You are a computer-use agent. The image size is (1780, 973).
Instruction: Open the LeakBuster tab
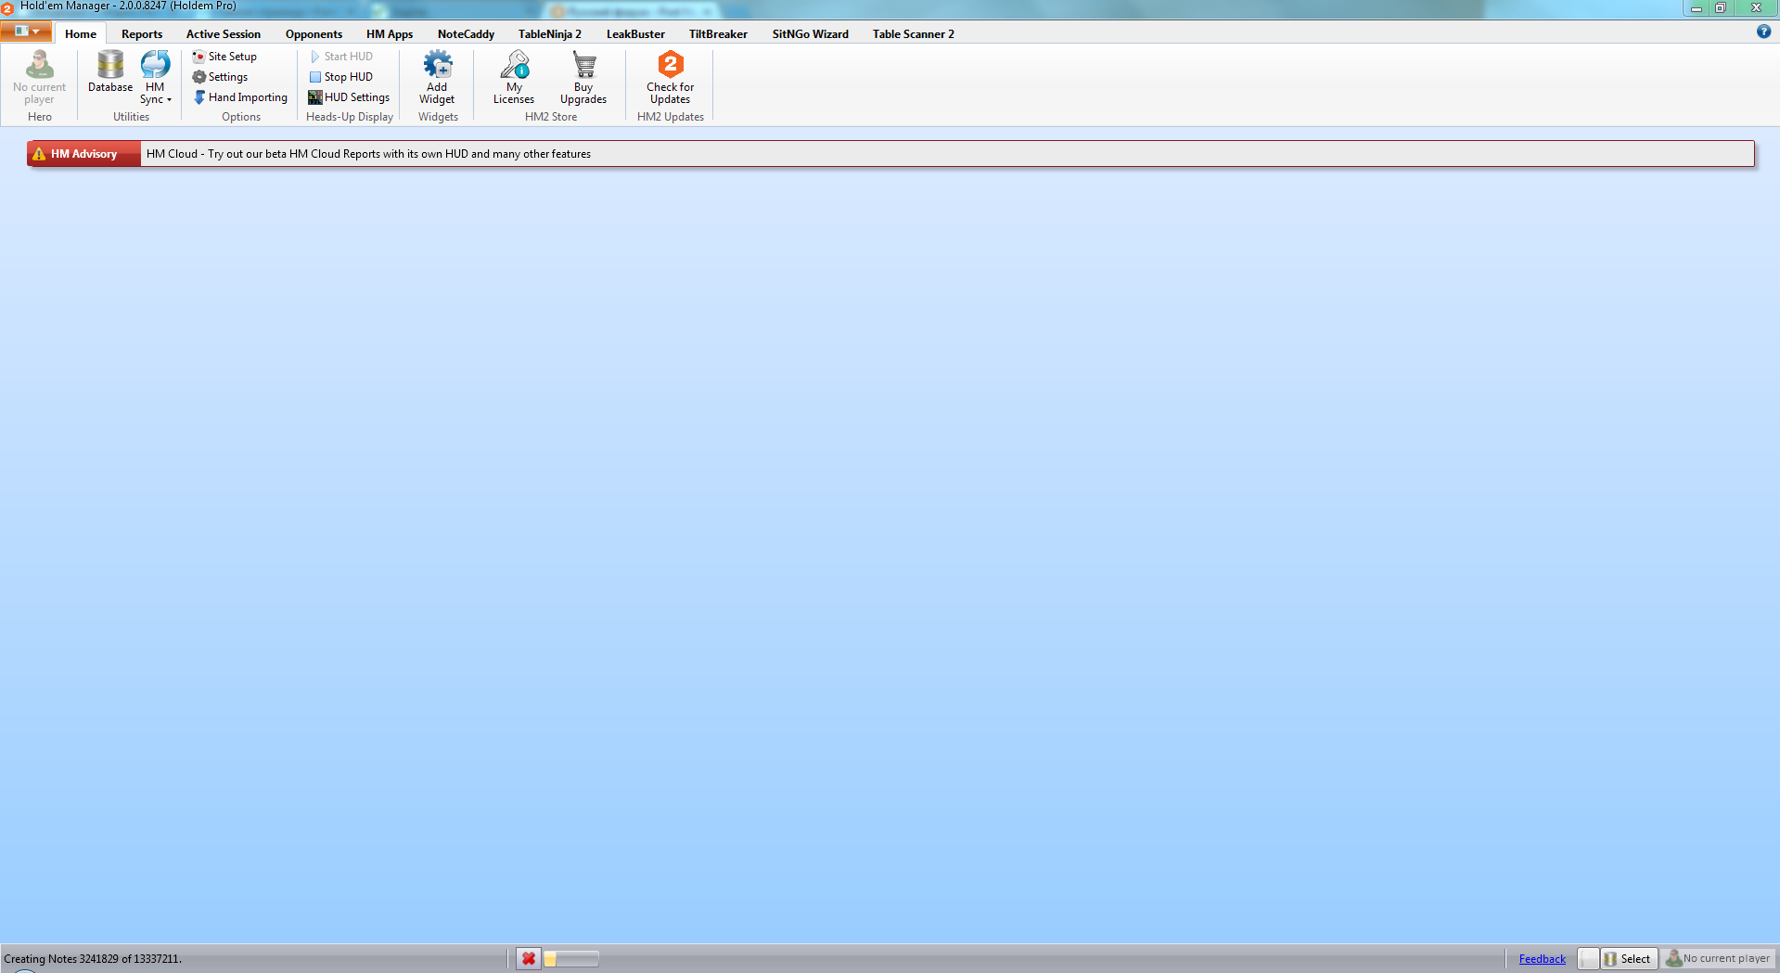pos(635,34)
